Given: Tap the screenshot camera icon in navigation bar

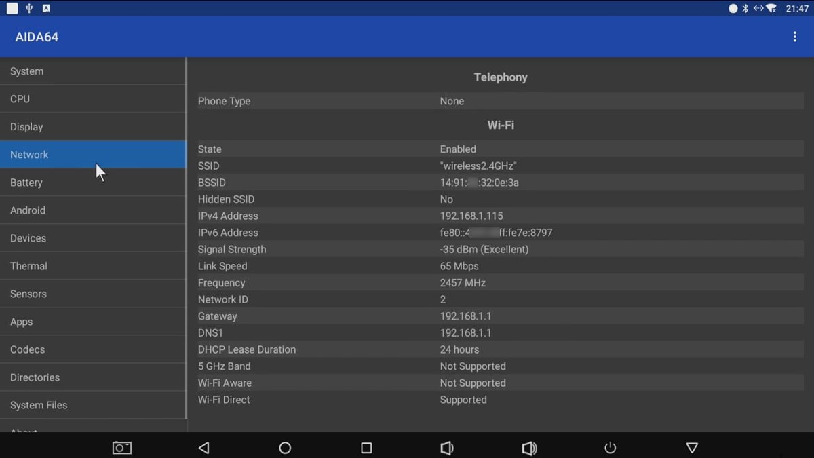Looking at the screenshot, I should pos(122,448).
